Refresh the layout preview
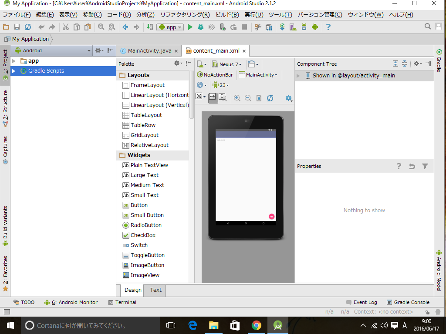446x334 pixels. pyautogui.click(x=270, y=98)
